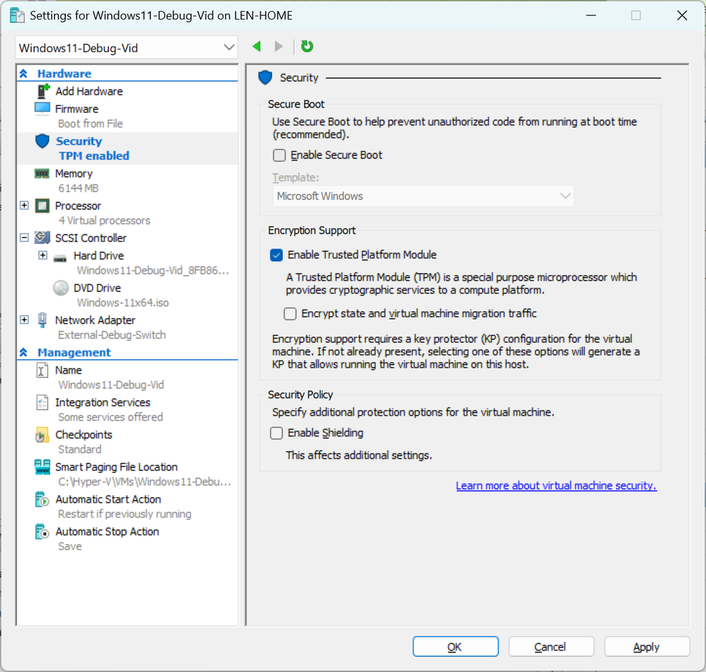This screenshot has height=672, width=706.
Task: Tick the Enable Shielding checkbox
Action: (x=277, y=433)
